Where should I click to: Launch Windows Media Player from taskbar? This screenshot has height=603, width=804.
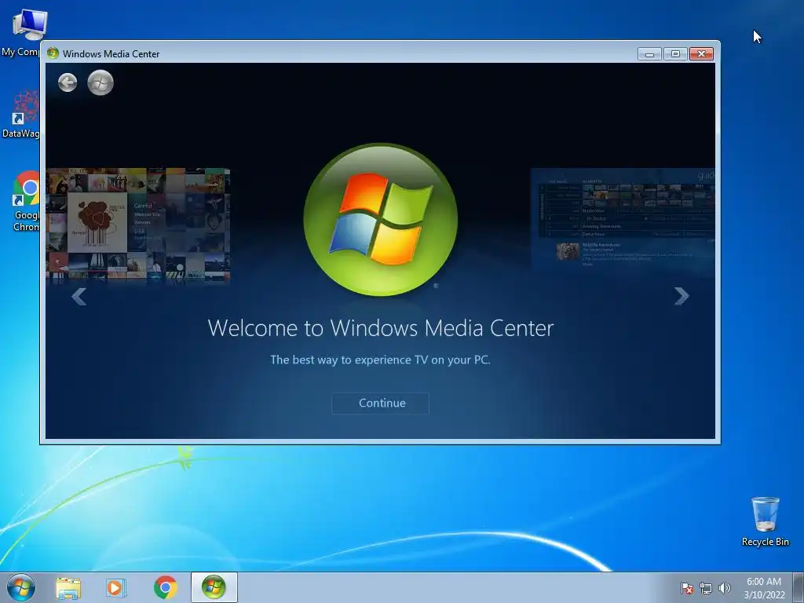[x=115, y=588]
